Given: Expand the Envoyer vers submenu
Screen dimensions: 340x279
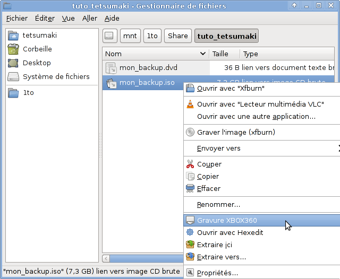Looking at the screenshot, I should (262, 149).
